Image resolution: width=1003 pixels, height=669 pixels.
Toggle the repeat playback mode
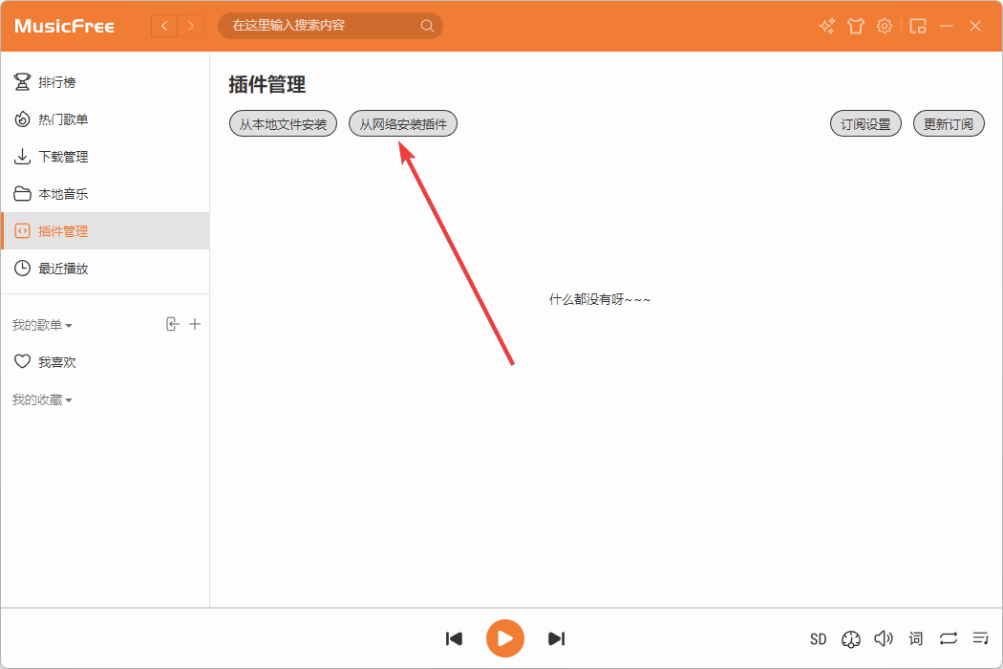948,638
